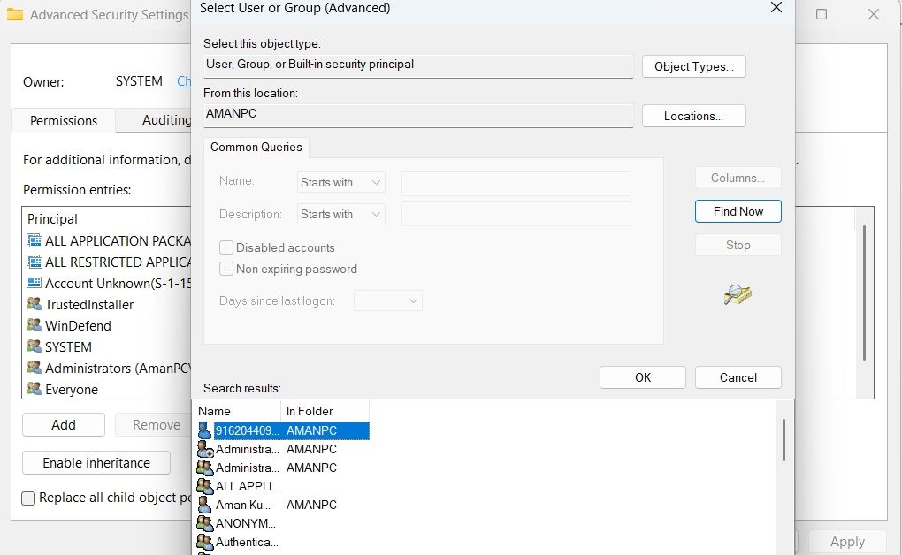Screen dimensions: 902x555
Task: Select the Everyone principal icon
Action: pos(34,389)
